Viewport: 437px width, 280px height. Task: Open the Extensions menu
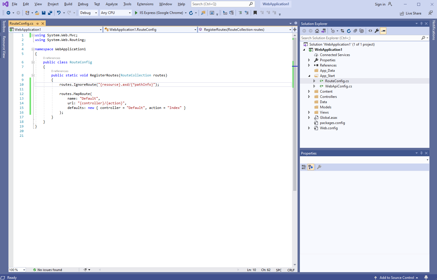click(145, 4)
